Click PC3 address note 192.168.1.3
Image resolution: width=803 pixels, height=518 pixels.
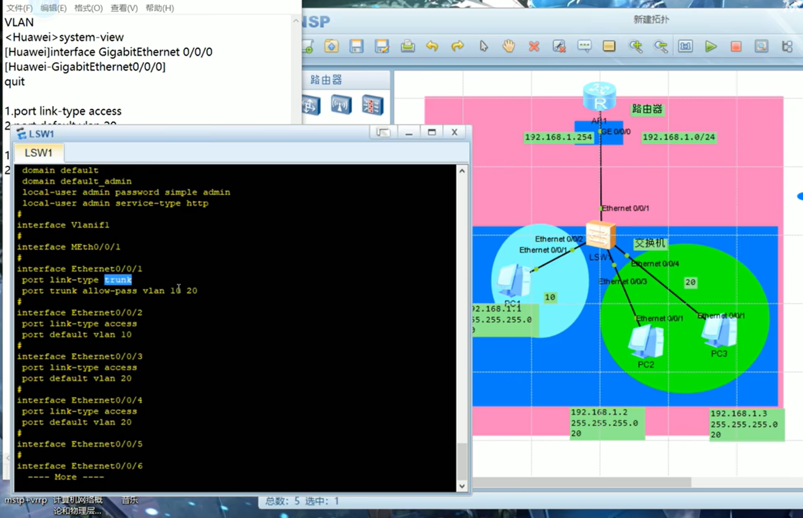[747, 424]
